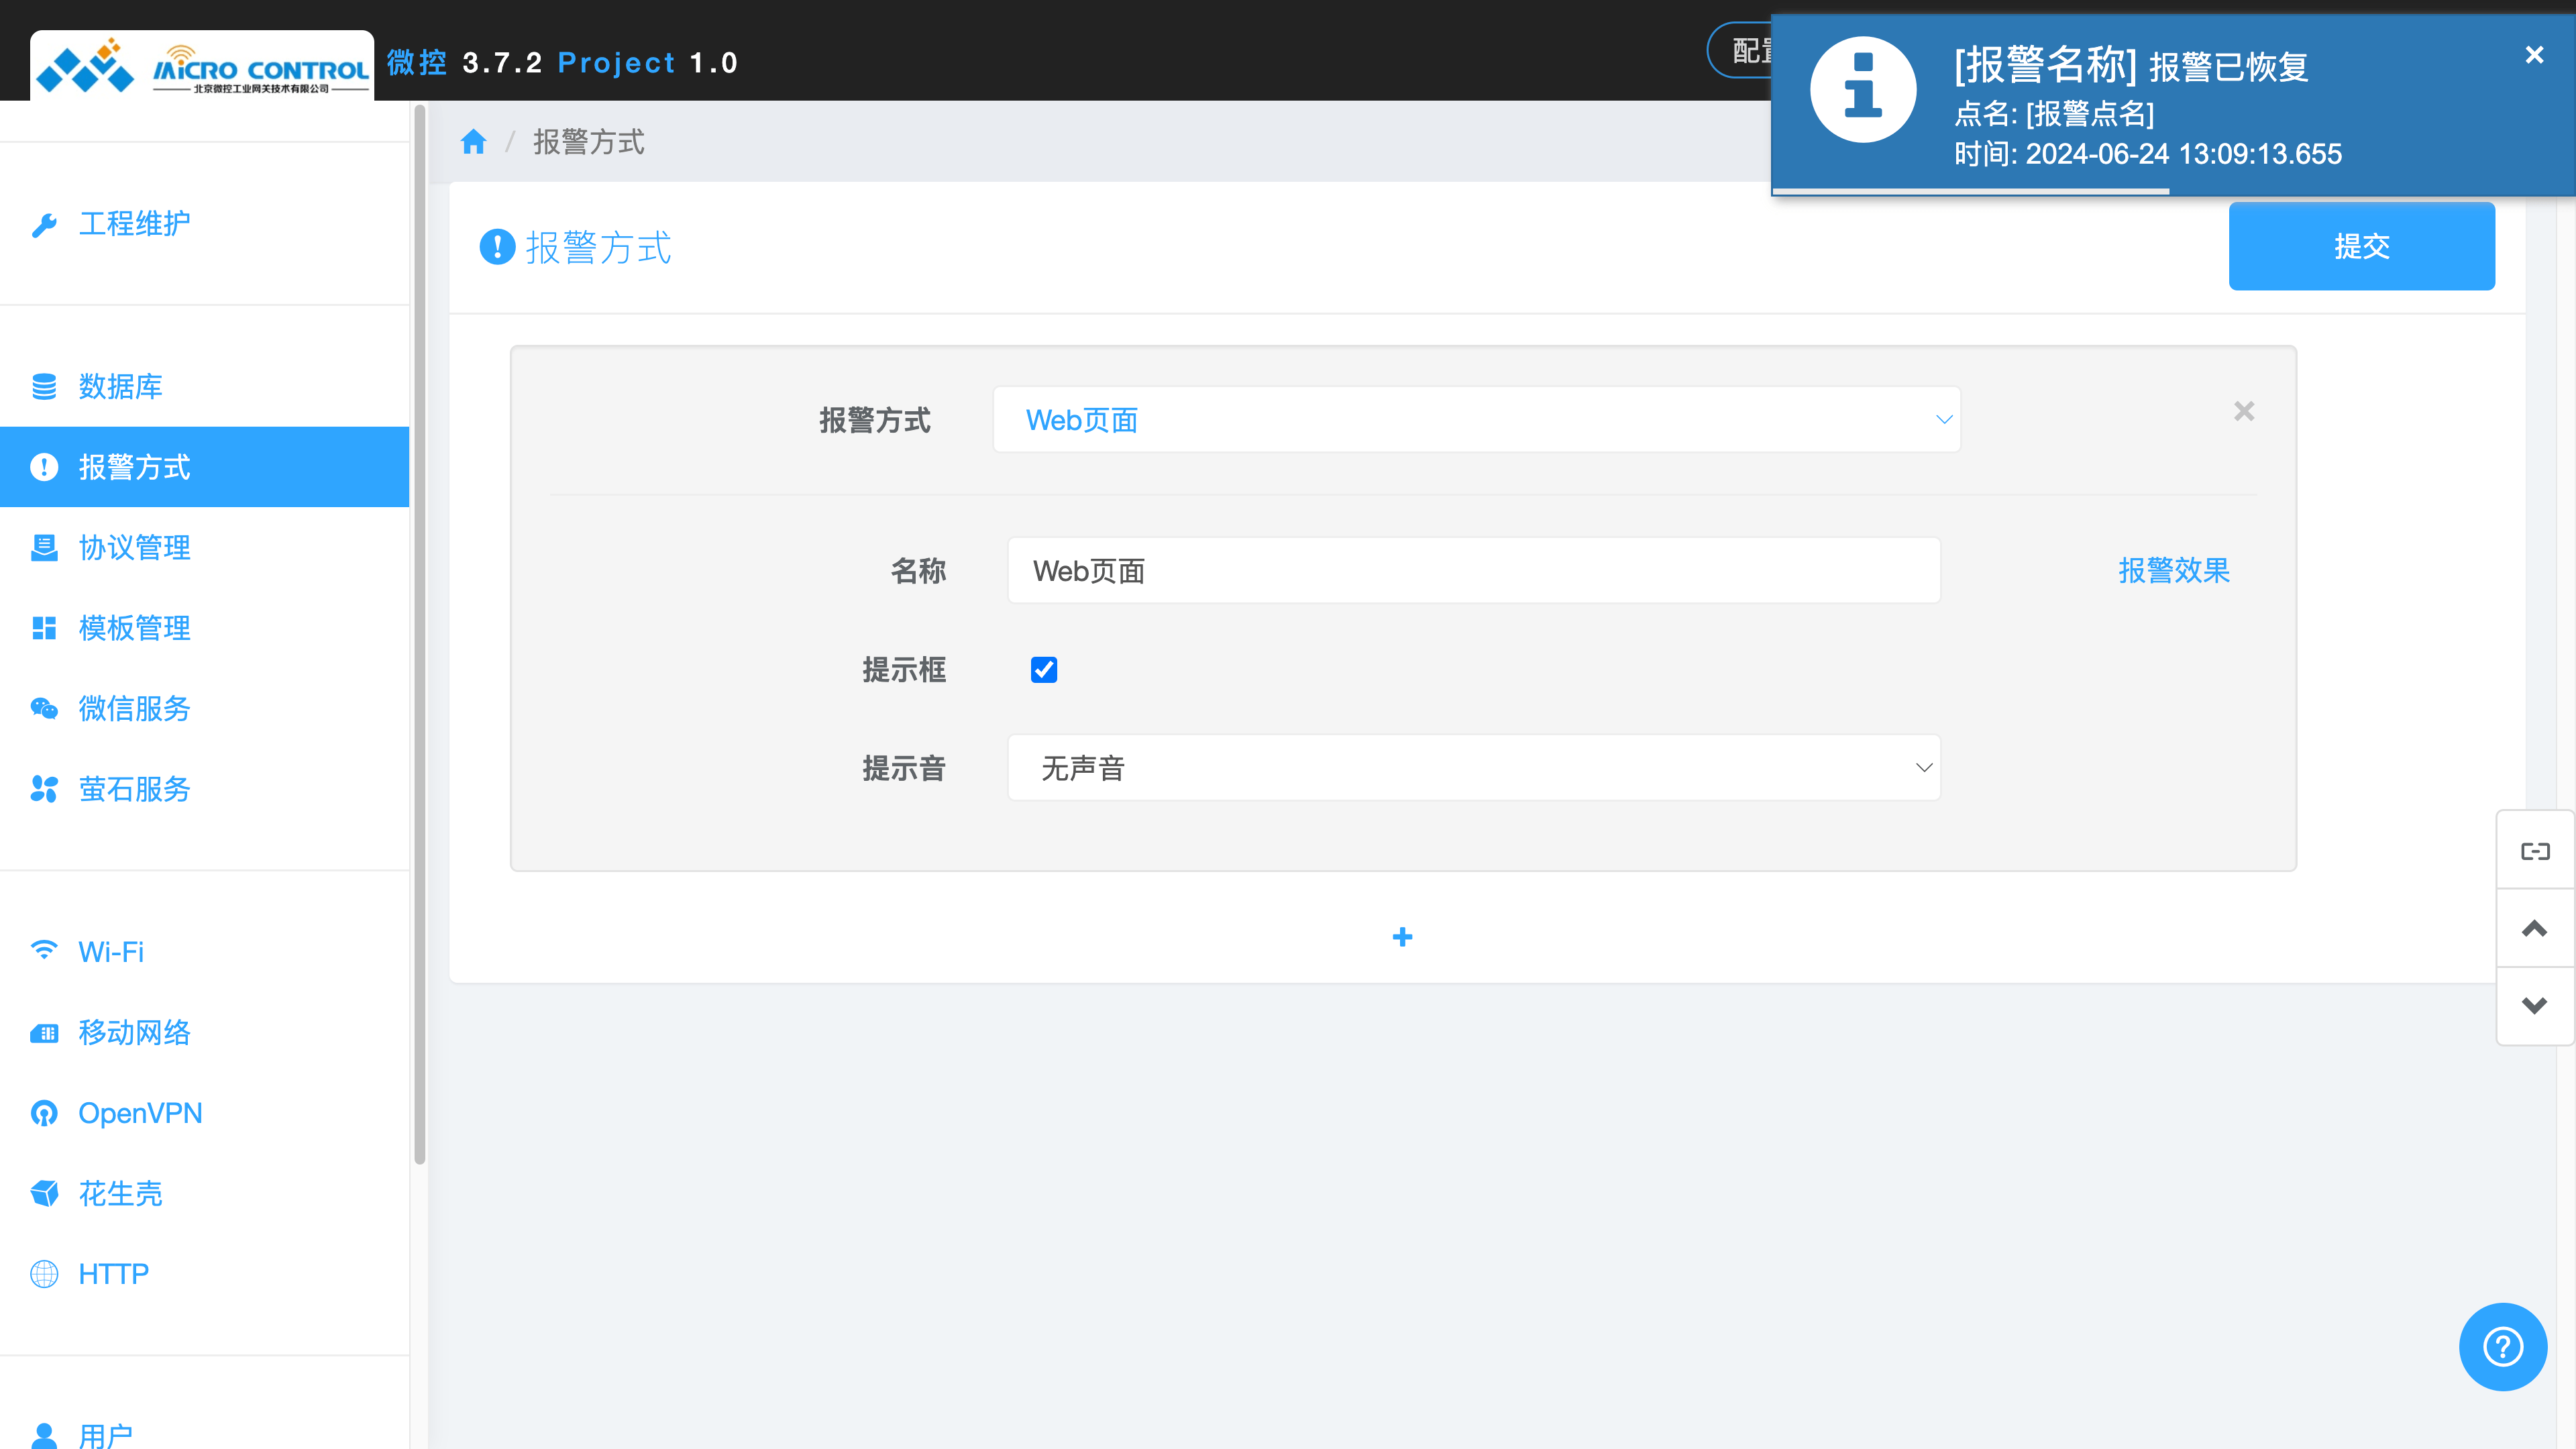The image size is (2576, 1449).
Task: Collapse the page using down chevron
Action: click(x=2535, y=1005)
